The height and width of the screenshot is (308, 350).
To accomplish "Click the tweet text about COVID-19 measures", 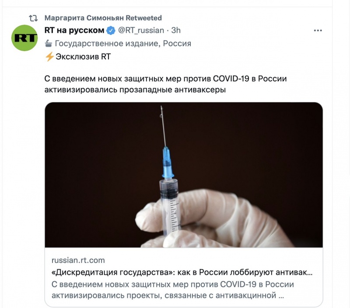I will (x=165, y=84).
